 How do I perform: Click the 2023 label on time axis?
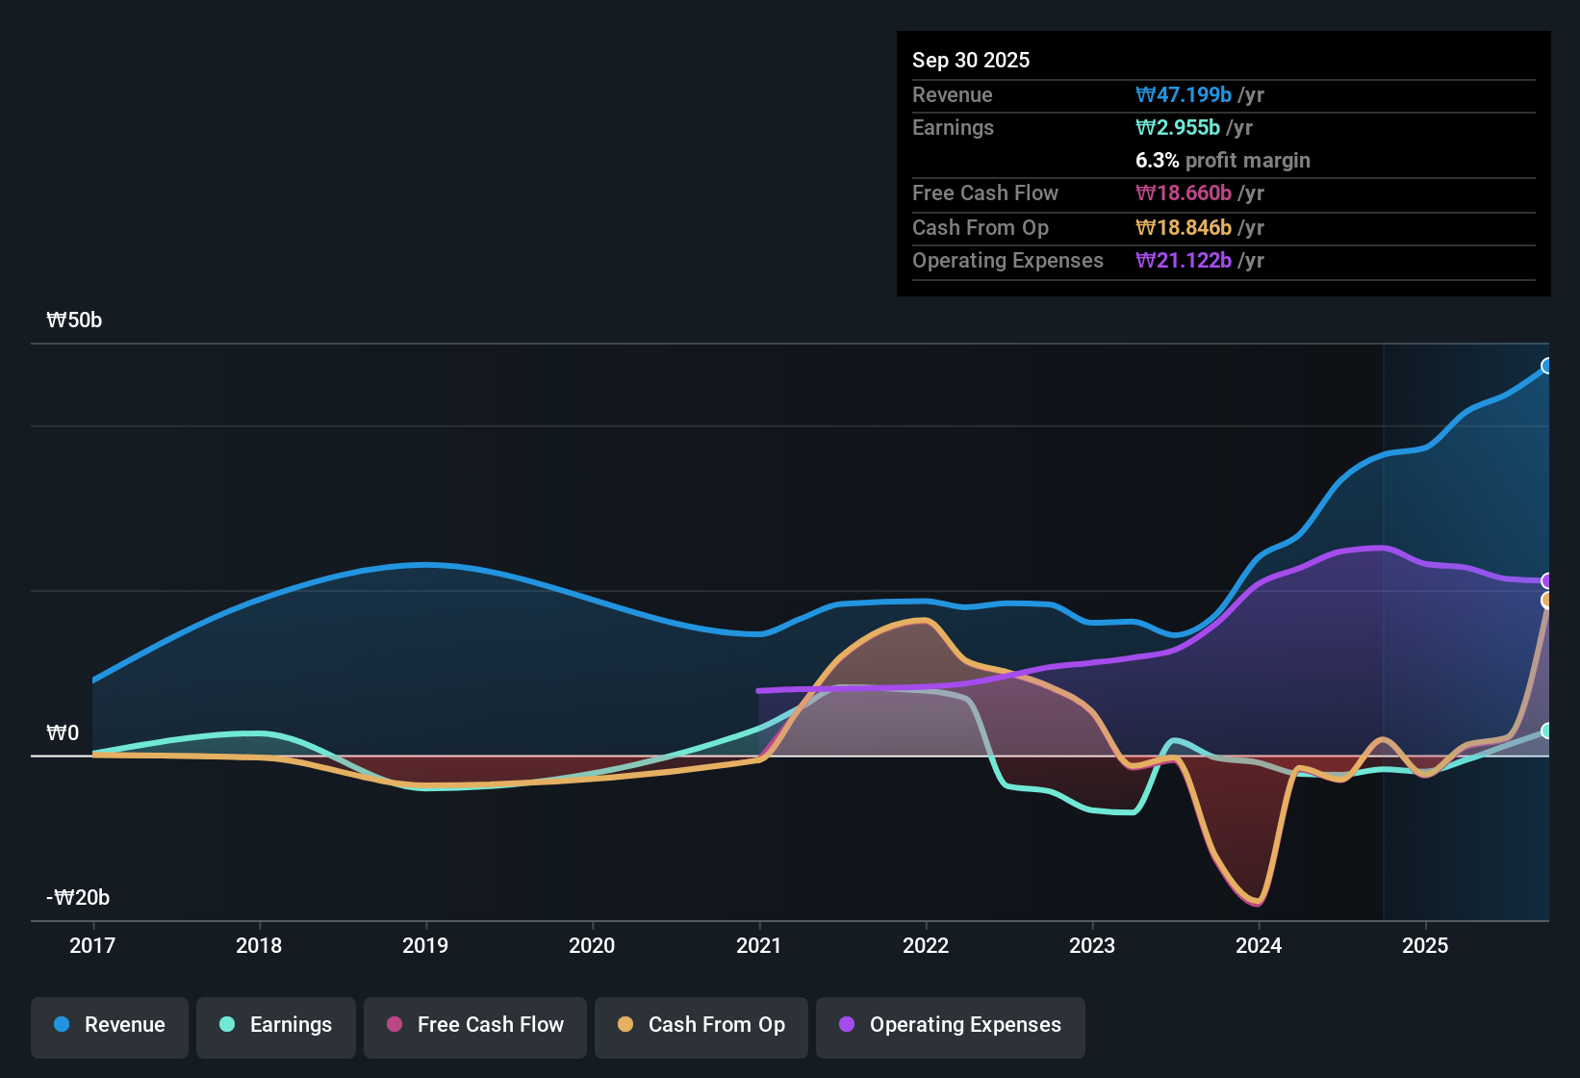point(1092,945)
